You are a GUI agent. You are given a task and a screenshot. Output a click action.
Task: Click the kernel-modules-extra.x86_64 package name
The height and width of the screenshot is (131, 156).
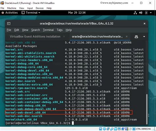(29, 85)
